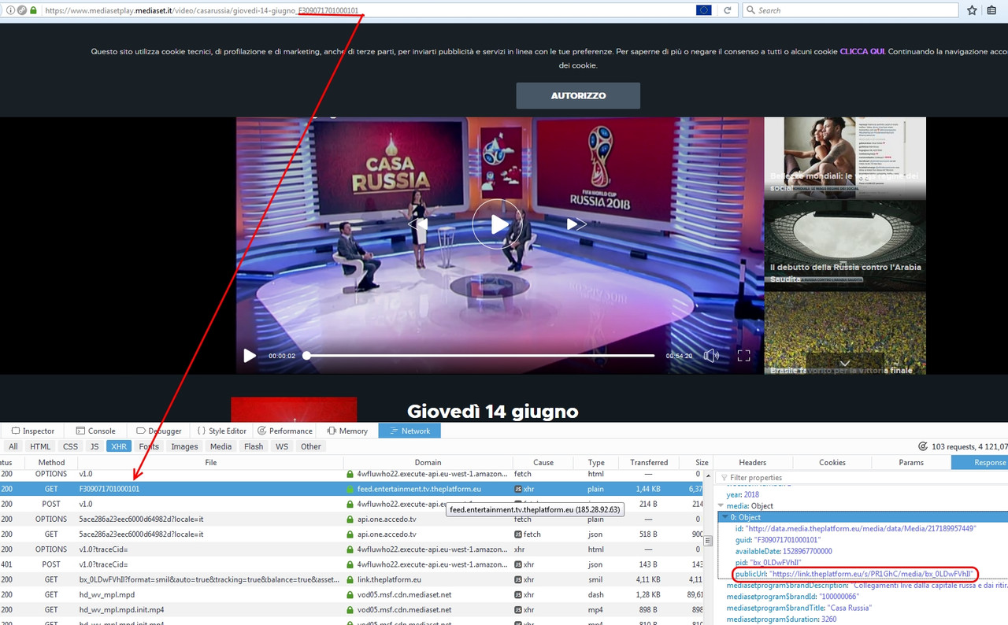1008x625 pixels.
Task: Filter requests by CSS
Action: point(71,446)
